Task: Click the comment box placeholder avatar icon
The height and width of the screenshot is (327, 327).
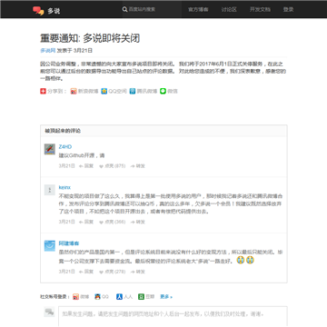Action: (49, 312)
